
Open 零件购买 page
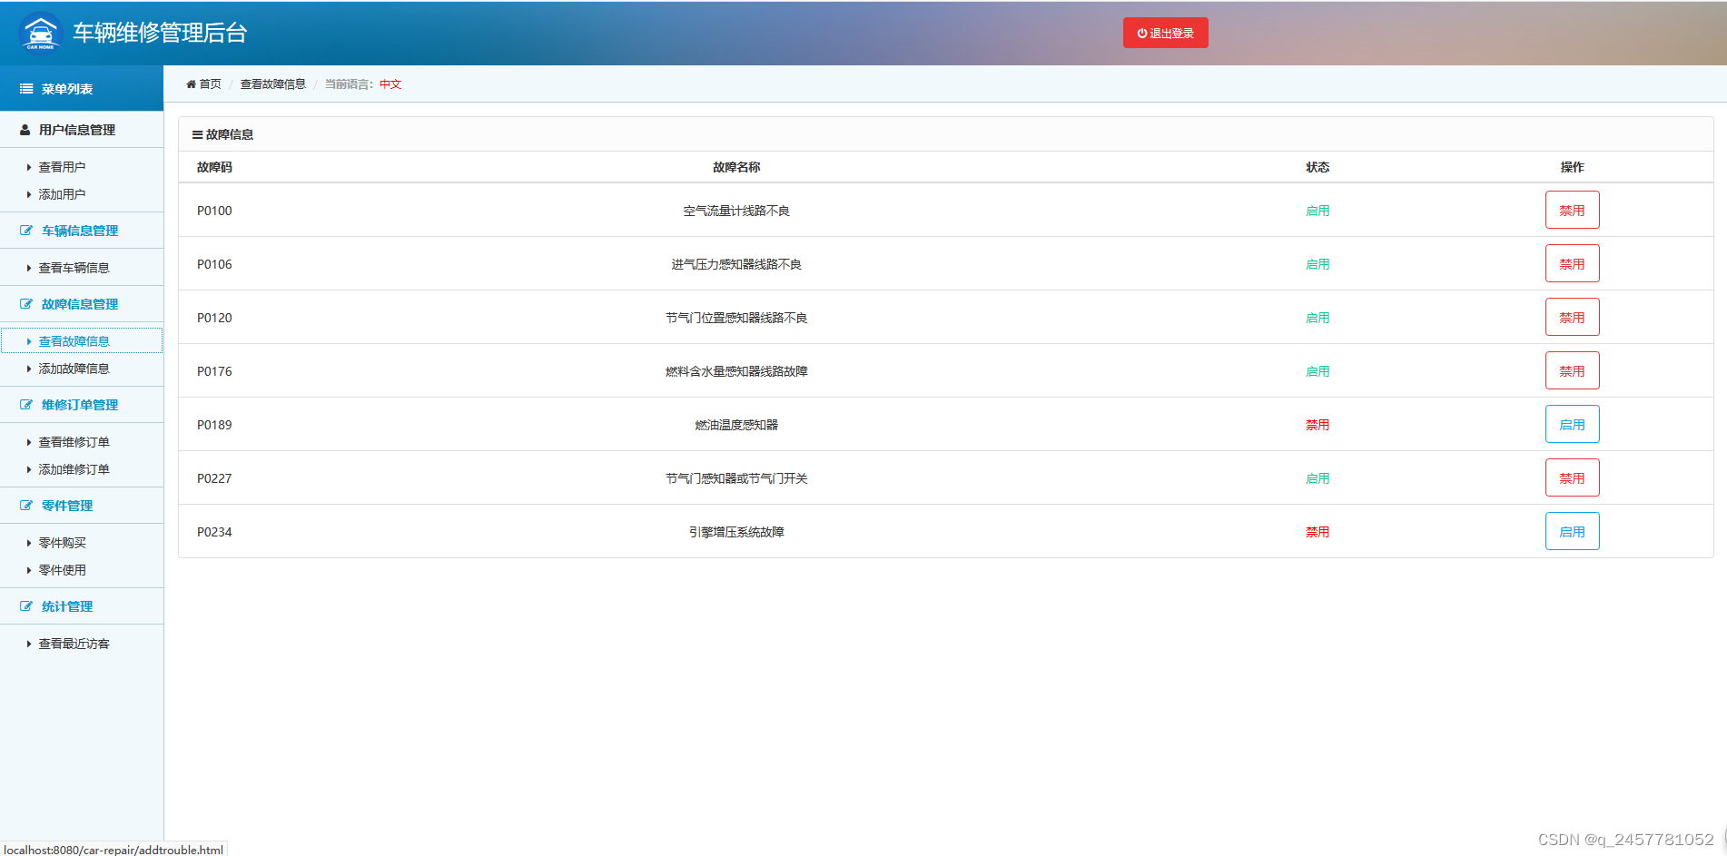[x=62, y=543]
